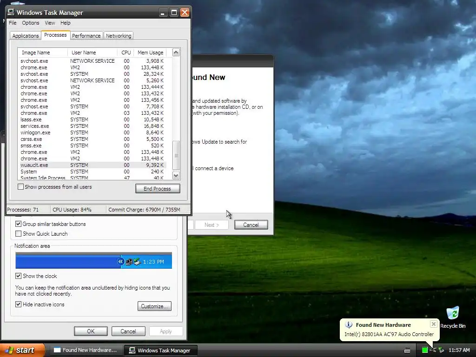Open the Windows start menu
476x357 pixels.
(22, 350)
